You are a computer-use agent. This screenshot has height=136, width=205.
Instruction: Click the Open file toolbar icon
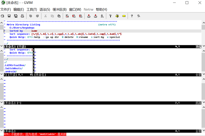[x=2, y=16]
